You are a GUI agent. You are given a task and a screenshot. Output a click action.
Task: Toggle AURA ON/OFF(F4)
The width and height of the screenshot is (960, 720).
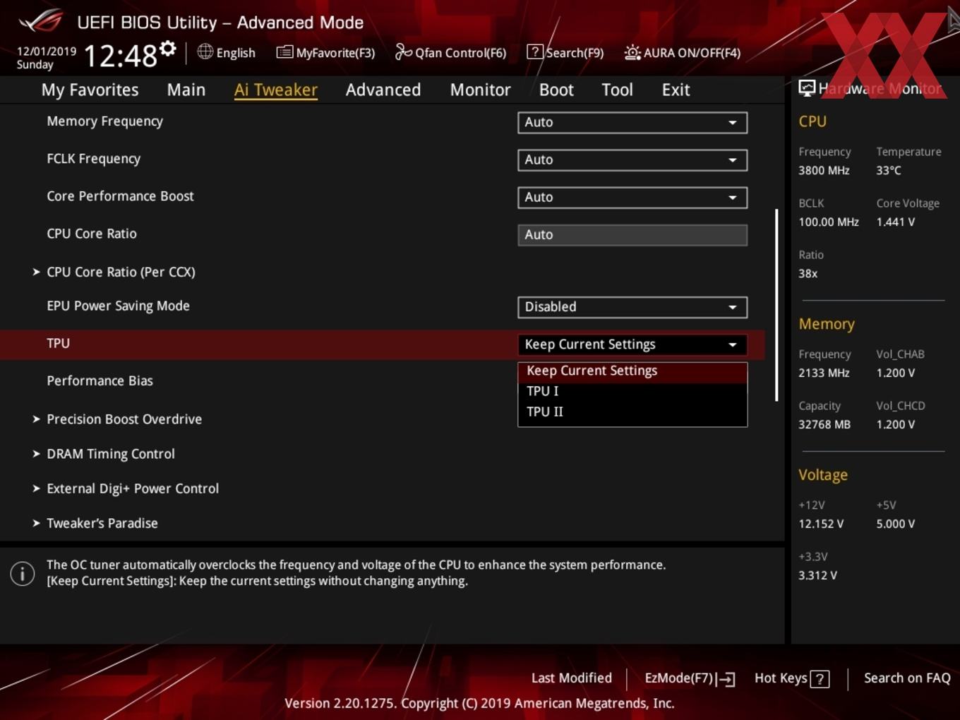pos(682,52)
